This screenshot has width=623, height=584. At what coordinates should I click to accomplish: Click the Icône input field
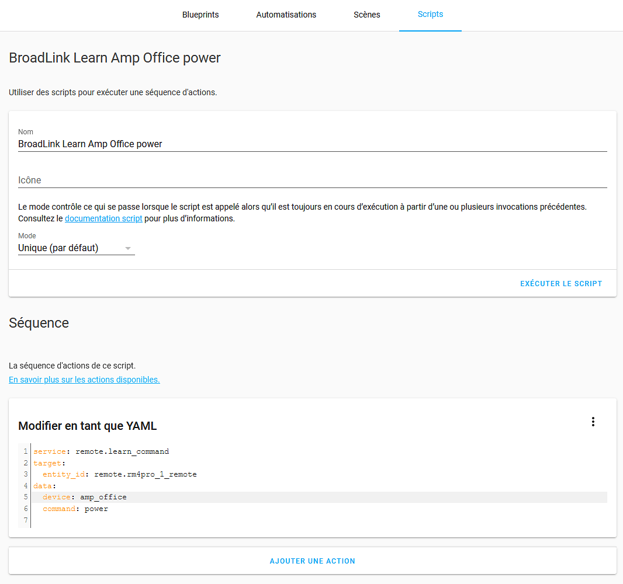175,180
